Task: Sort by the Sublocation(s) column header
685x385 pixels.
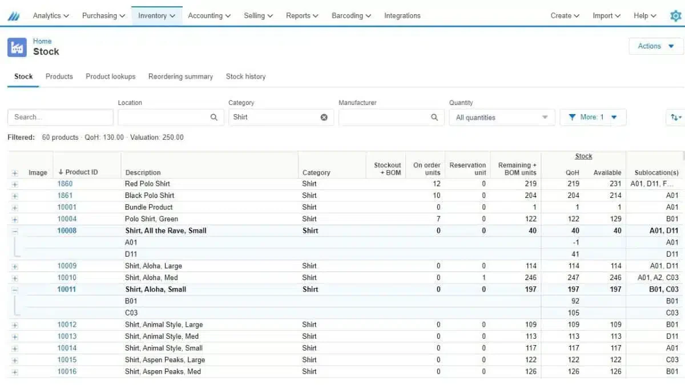Action: click(x=656, y=173)
